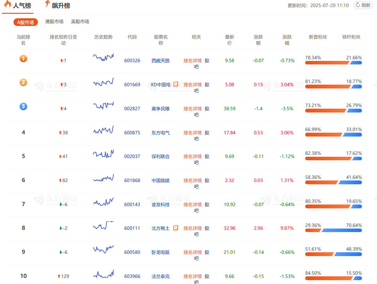The width and height of the screenshot is (377, 284).
Task: Click the 东方电气 history trend sparkline
Action: pyautogui.click(x=103, y=129)
